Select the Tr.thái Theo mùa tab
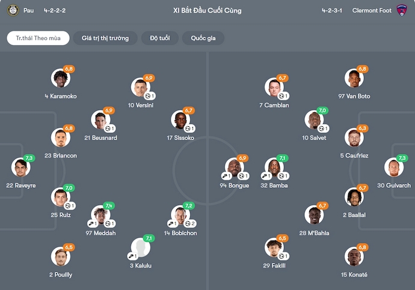The height and width of the screenshot is (290, 415). [38, 38]
